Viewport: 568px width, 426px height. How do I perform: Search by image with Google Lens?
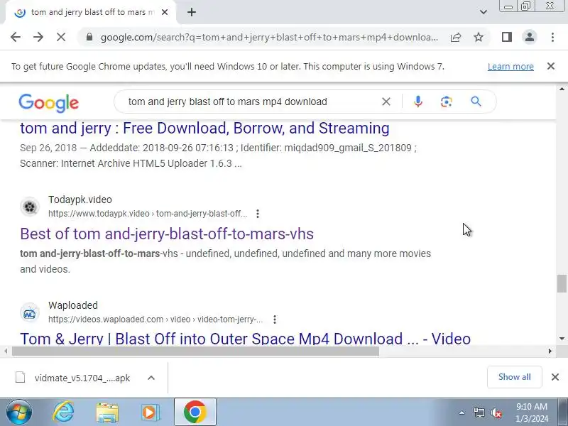coord(447,102)
